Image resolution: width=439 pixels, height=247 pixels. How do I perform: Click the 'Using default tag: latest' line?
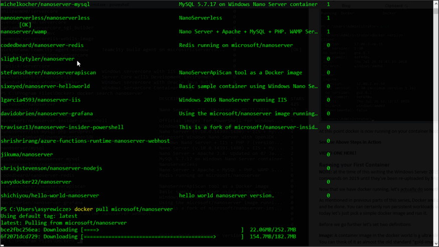pyautogui.click(x=39, y=216)
